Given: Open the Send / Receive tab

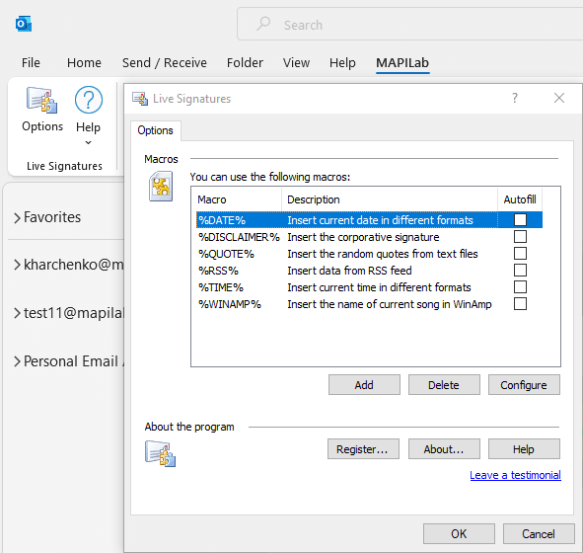Looking at the screenshot, I should coord(165,62).
